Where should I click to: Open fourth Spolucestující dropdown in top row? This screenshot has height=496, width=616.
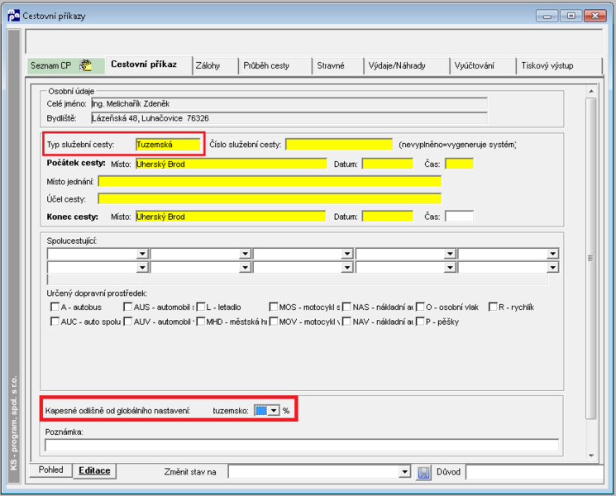450,254
